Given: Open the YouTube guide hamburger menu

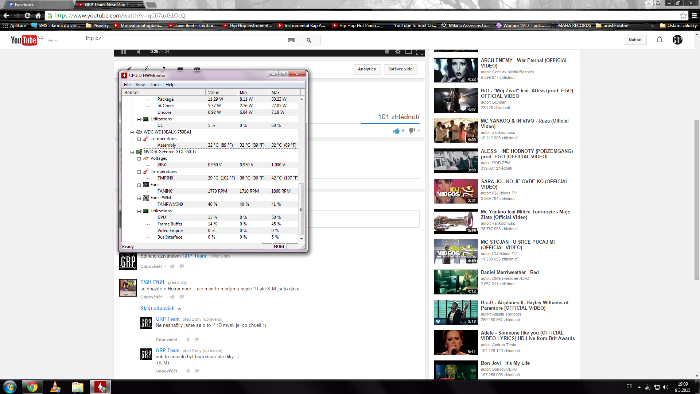Looking at the screenshot, I should pyautogui.click(x=52, y=40).
